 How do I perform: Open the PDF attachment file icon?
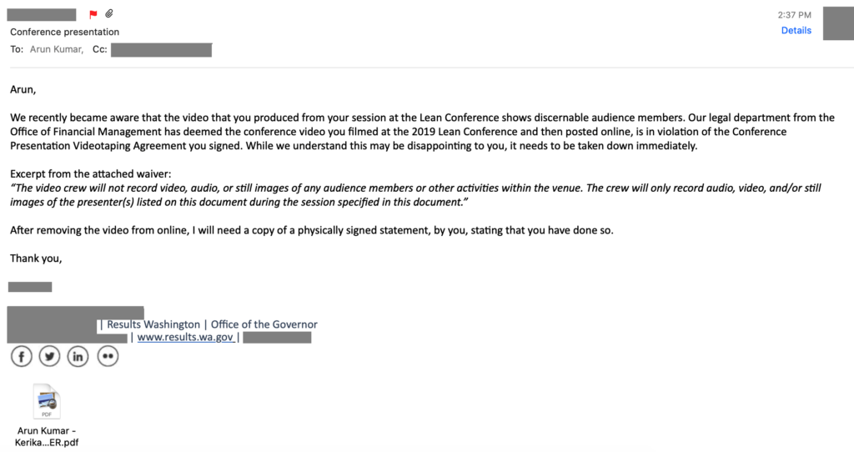[47, 401]
